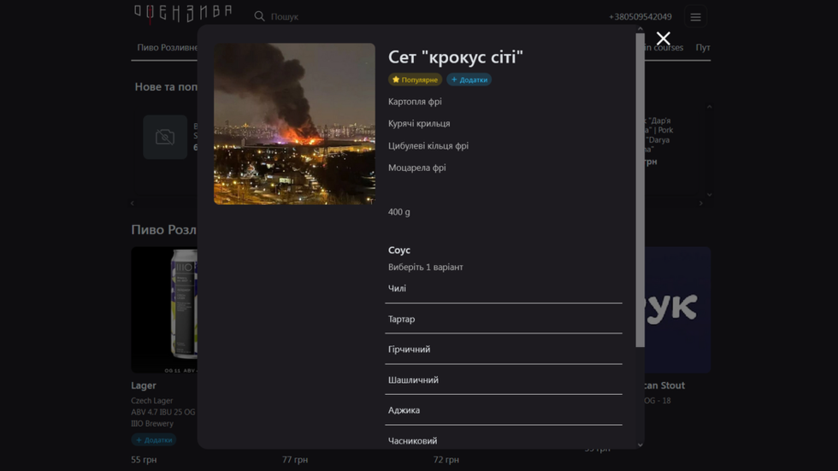Call the phone number +380509542049
The height and width of the screenshot is (471, 838).
coord(640,17)
